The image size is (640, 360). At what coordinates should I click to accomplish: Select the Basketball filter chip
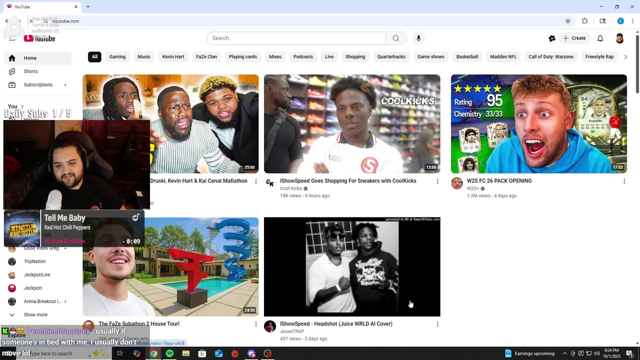point(467,57)
